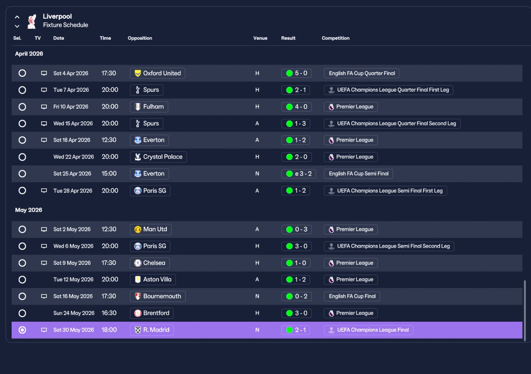The height and width of the screenshot is (374, 531).
Task: Click the Man Utd crest icon
Action: [x=138, y=229]
